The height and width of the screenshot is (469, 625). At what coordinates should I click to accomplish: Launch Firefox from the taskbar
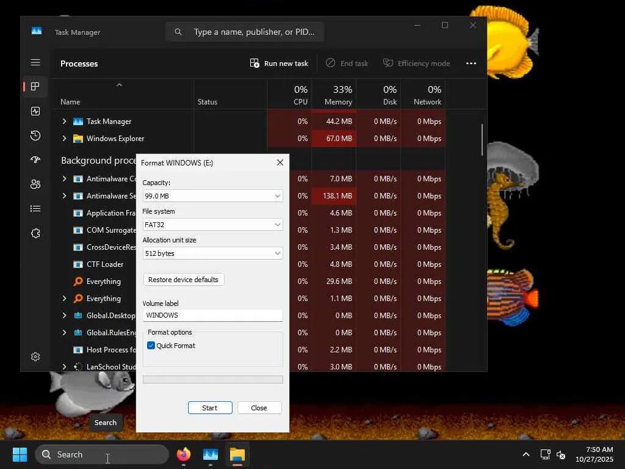point(183,454)
